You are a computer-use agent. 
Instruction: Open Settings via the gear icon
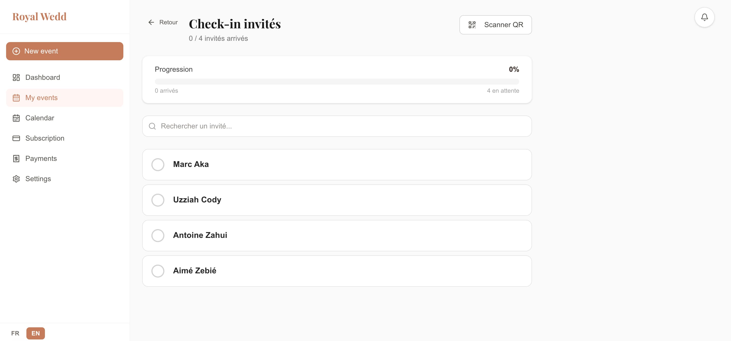click(x=16, y=179)
